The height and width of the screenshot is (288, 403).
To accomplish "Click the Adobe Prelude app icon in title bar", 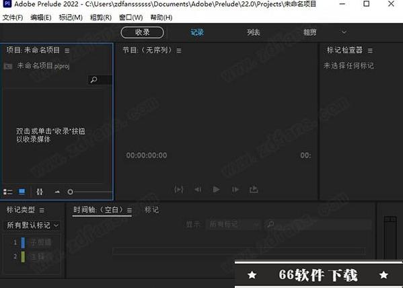I will tap(7, 4).
